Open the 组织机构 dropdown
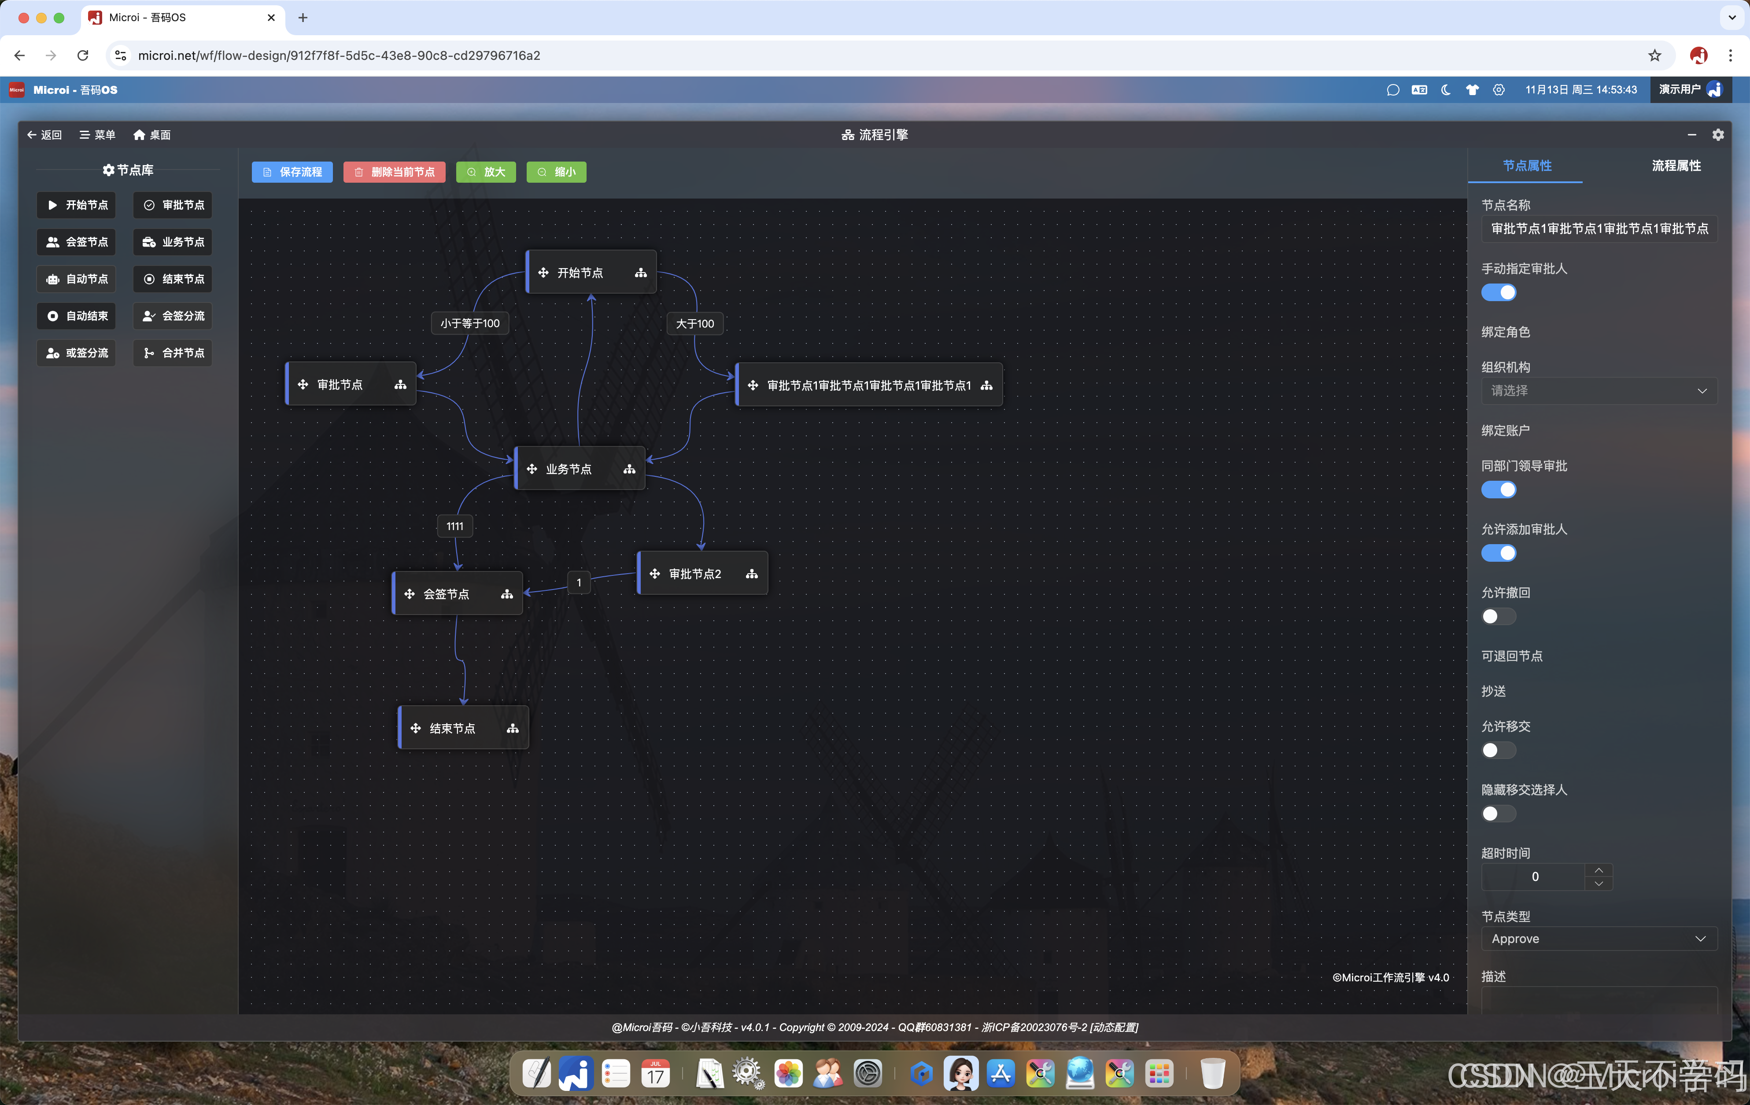 (x=1598, y=391)
